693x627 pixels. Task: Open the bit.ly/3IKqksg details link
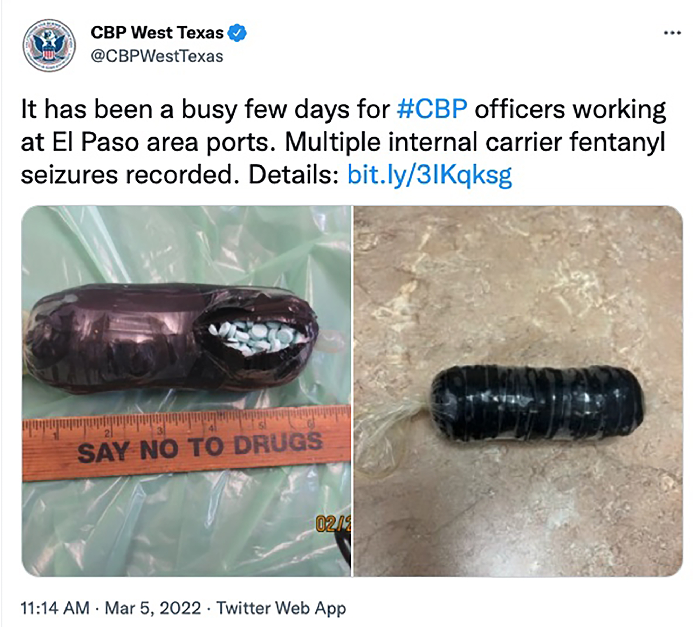coord(430,174)
